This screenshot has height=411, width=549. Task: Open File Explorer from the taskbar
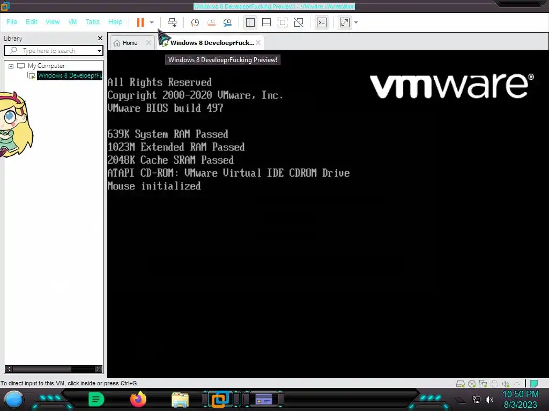pos(180,399)
